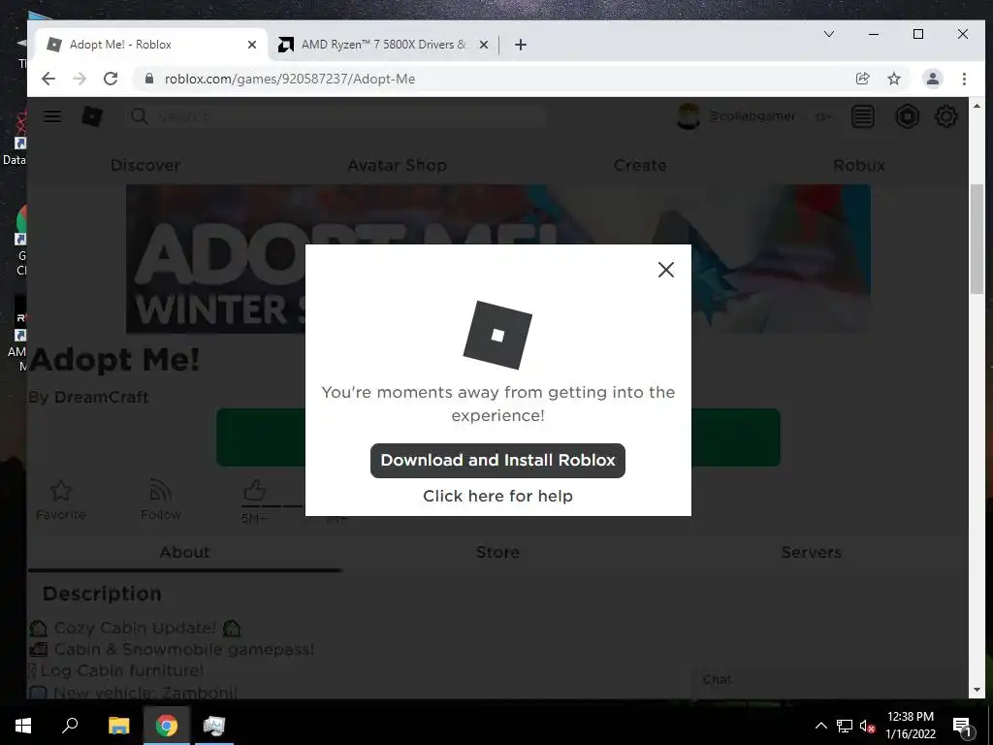Expand Chrome tab search chevron
The image size is (993, 745).
[828, 34]
